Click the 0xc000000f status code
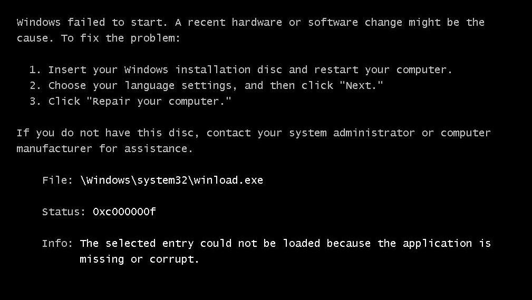Image resolution: width=532 pixels, height=300 pixels. pos(124,212)
